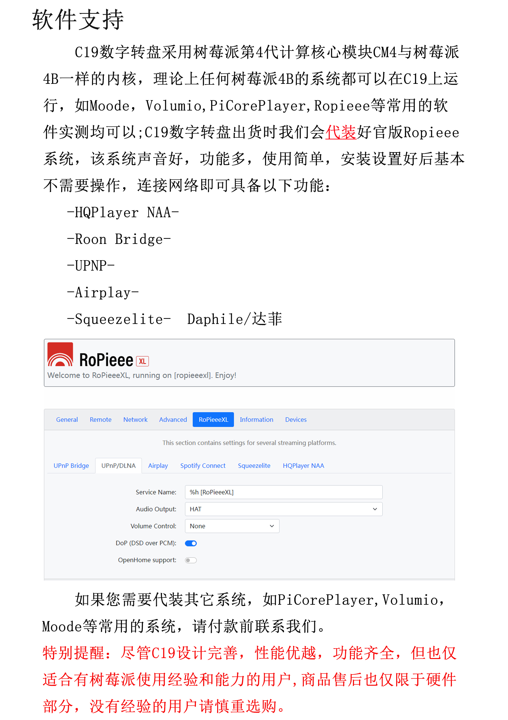Open the Remote tab
Viewport: 508px width, 720px height.
[101, 420]
